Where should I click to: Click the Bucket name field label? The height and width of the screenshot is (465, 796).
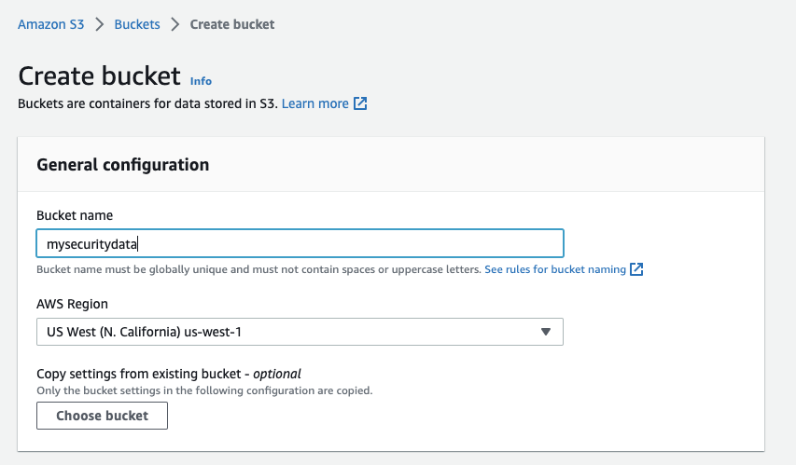75,215
